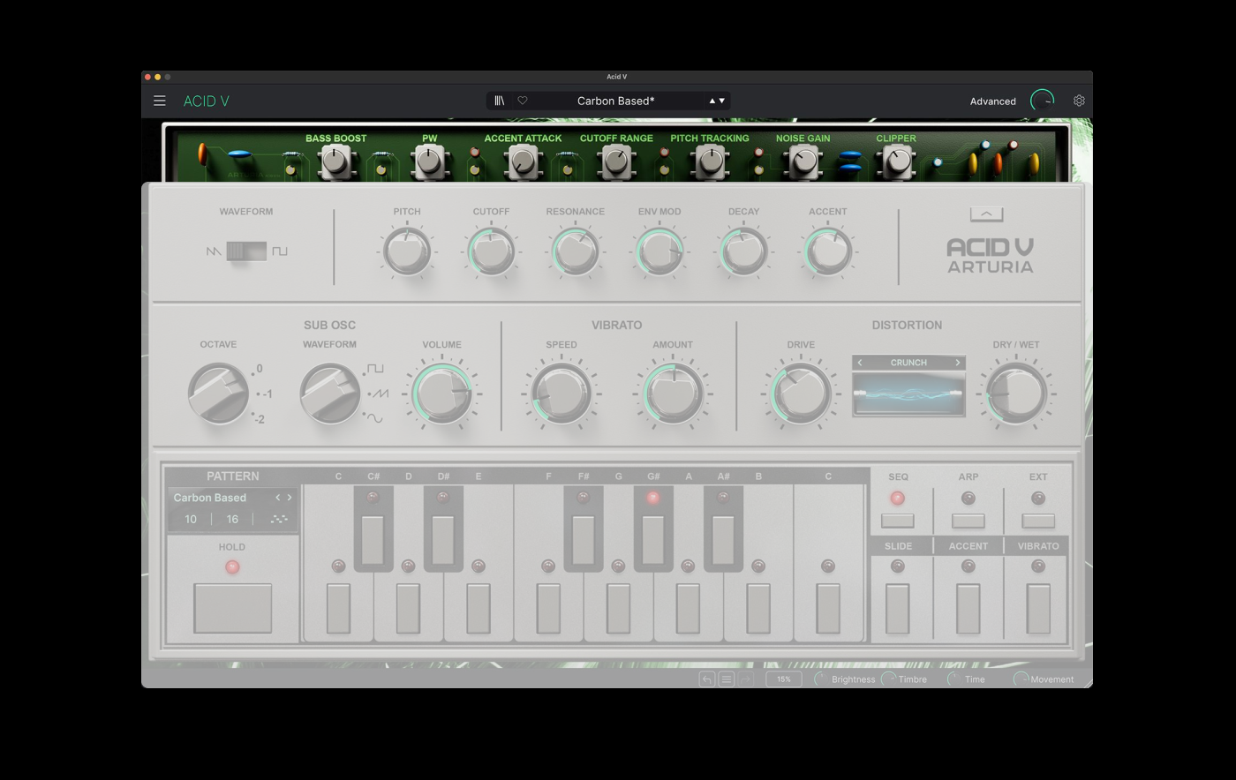This screenshot has height=780, width=1236.
Task: Click the ACID V title in header
Action: [207, 101]
